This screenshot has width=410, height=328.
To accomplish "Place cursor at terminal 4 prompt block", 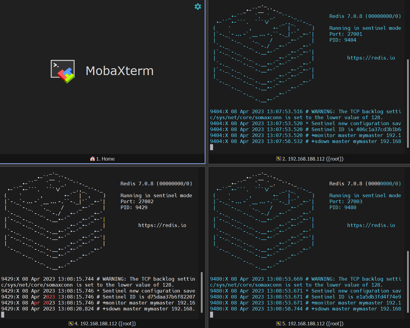I will tap(3, 315).
